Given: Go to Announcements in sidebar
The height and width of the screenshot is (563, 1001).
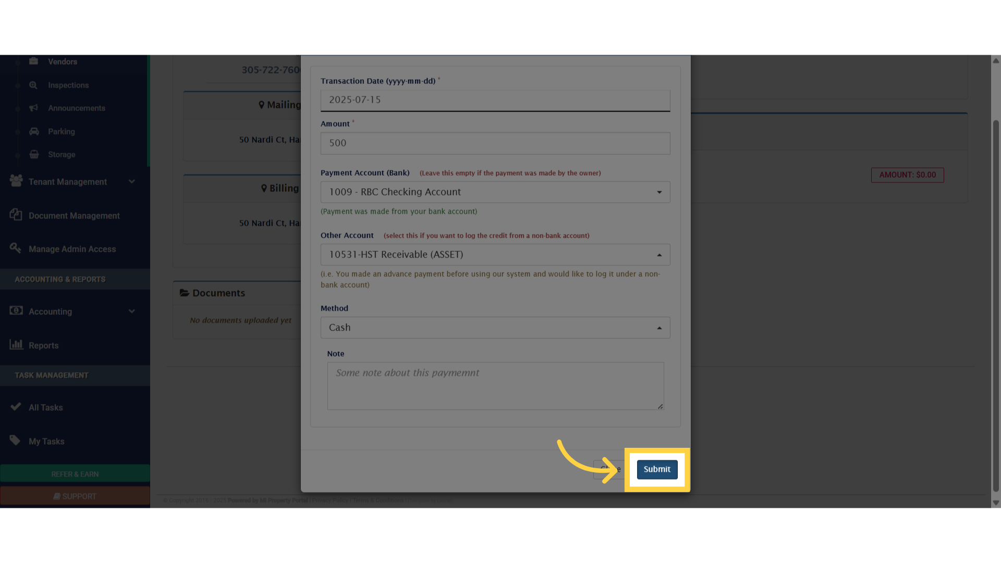Looking at the screenshot, I should [77, 108].
